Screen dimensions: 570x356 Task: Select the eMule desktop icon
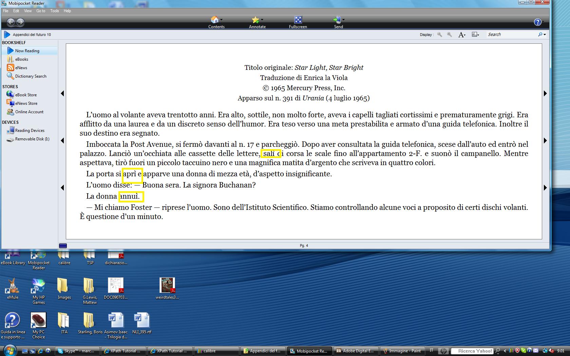click(13, 289)
